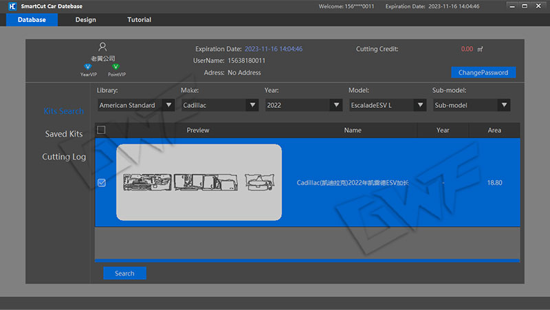Click the company name under the avatar

click(x=102, y=58)
